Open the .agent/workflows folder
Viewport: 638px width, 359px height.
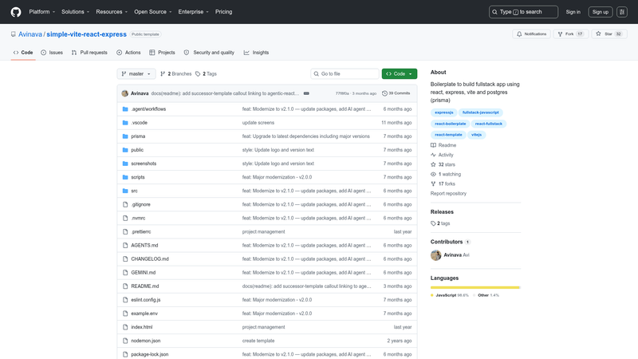click(148, 109)
